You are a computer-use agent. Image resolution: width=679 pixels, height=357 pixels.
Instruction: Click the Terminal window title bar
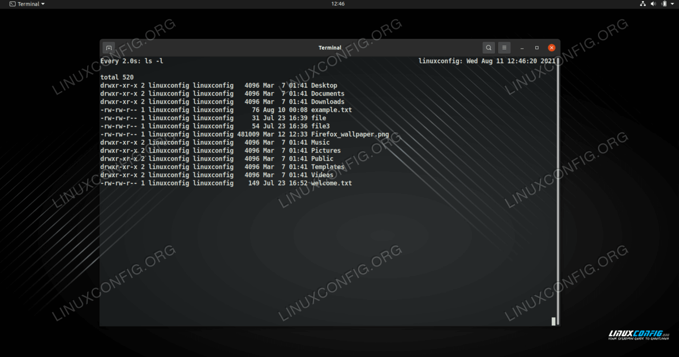pos(330,48)
